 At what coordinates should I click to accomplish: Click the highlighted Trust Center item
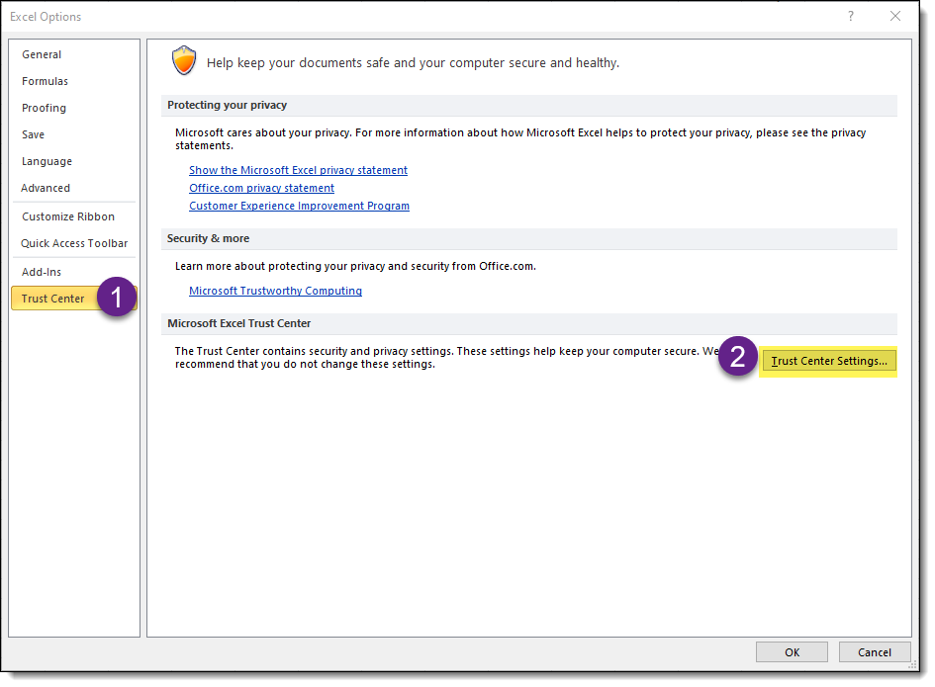(53, 299)
